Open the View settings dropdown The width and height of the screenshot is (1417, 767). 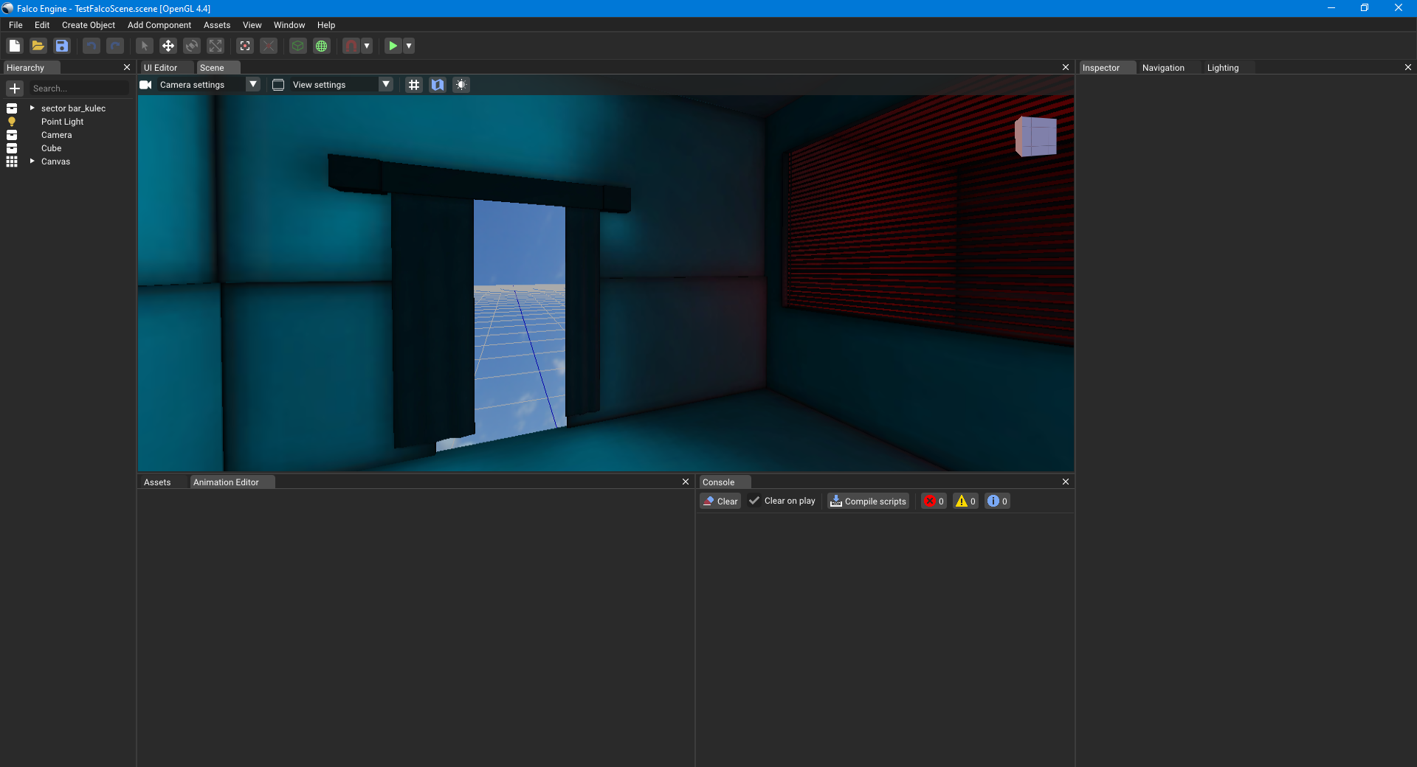(x=385, y=85)
